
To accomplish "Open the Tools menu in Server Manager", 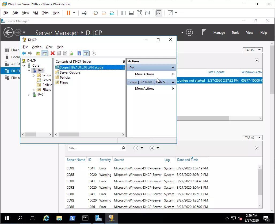I will click(x=235, y=33).
